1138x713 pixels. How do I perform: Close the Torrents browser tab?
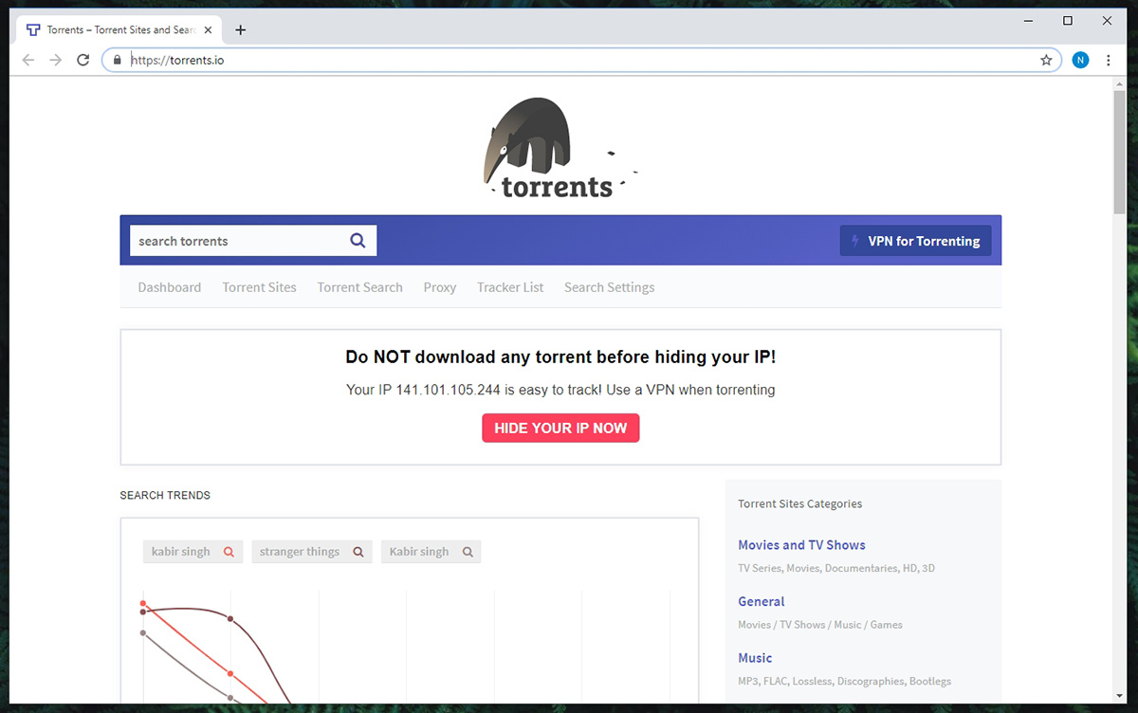coord(209,29)
